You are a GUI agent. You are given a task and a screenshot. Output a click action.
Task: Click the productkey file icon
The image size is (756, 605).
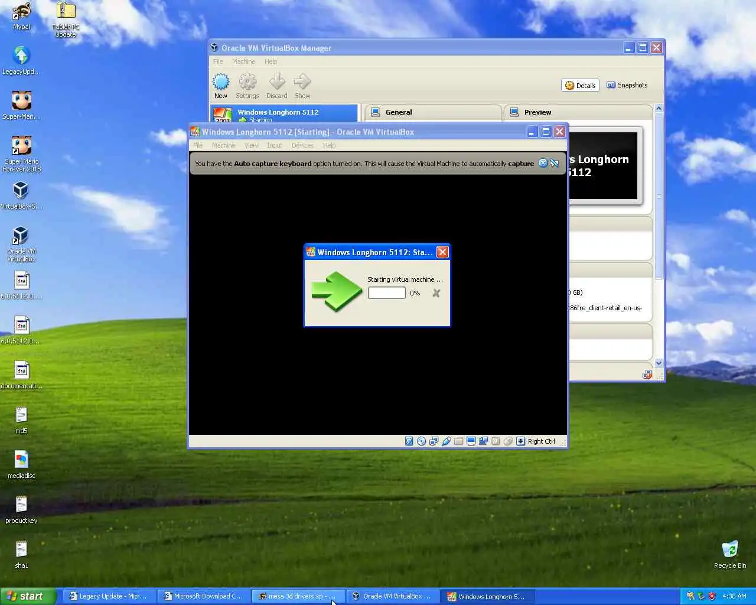(x=21, y=510)
